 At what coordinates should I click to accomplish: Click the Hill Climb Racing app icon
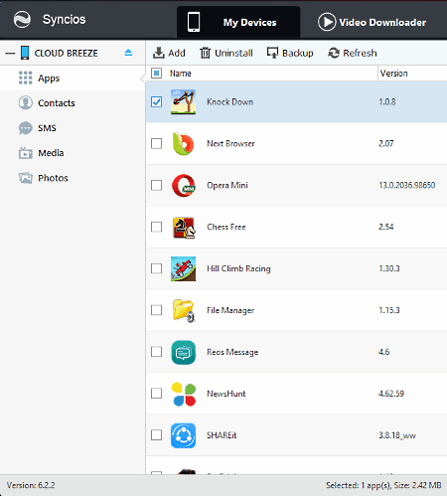(183, 268)
